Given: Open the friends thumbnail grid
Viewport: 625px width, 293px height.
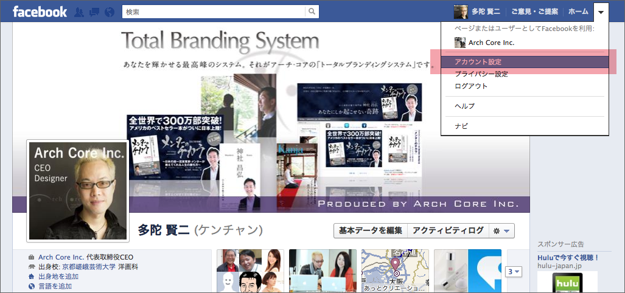Looking at the screenshot, I should tap(250, 271).
